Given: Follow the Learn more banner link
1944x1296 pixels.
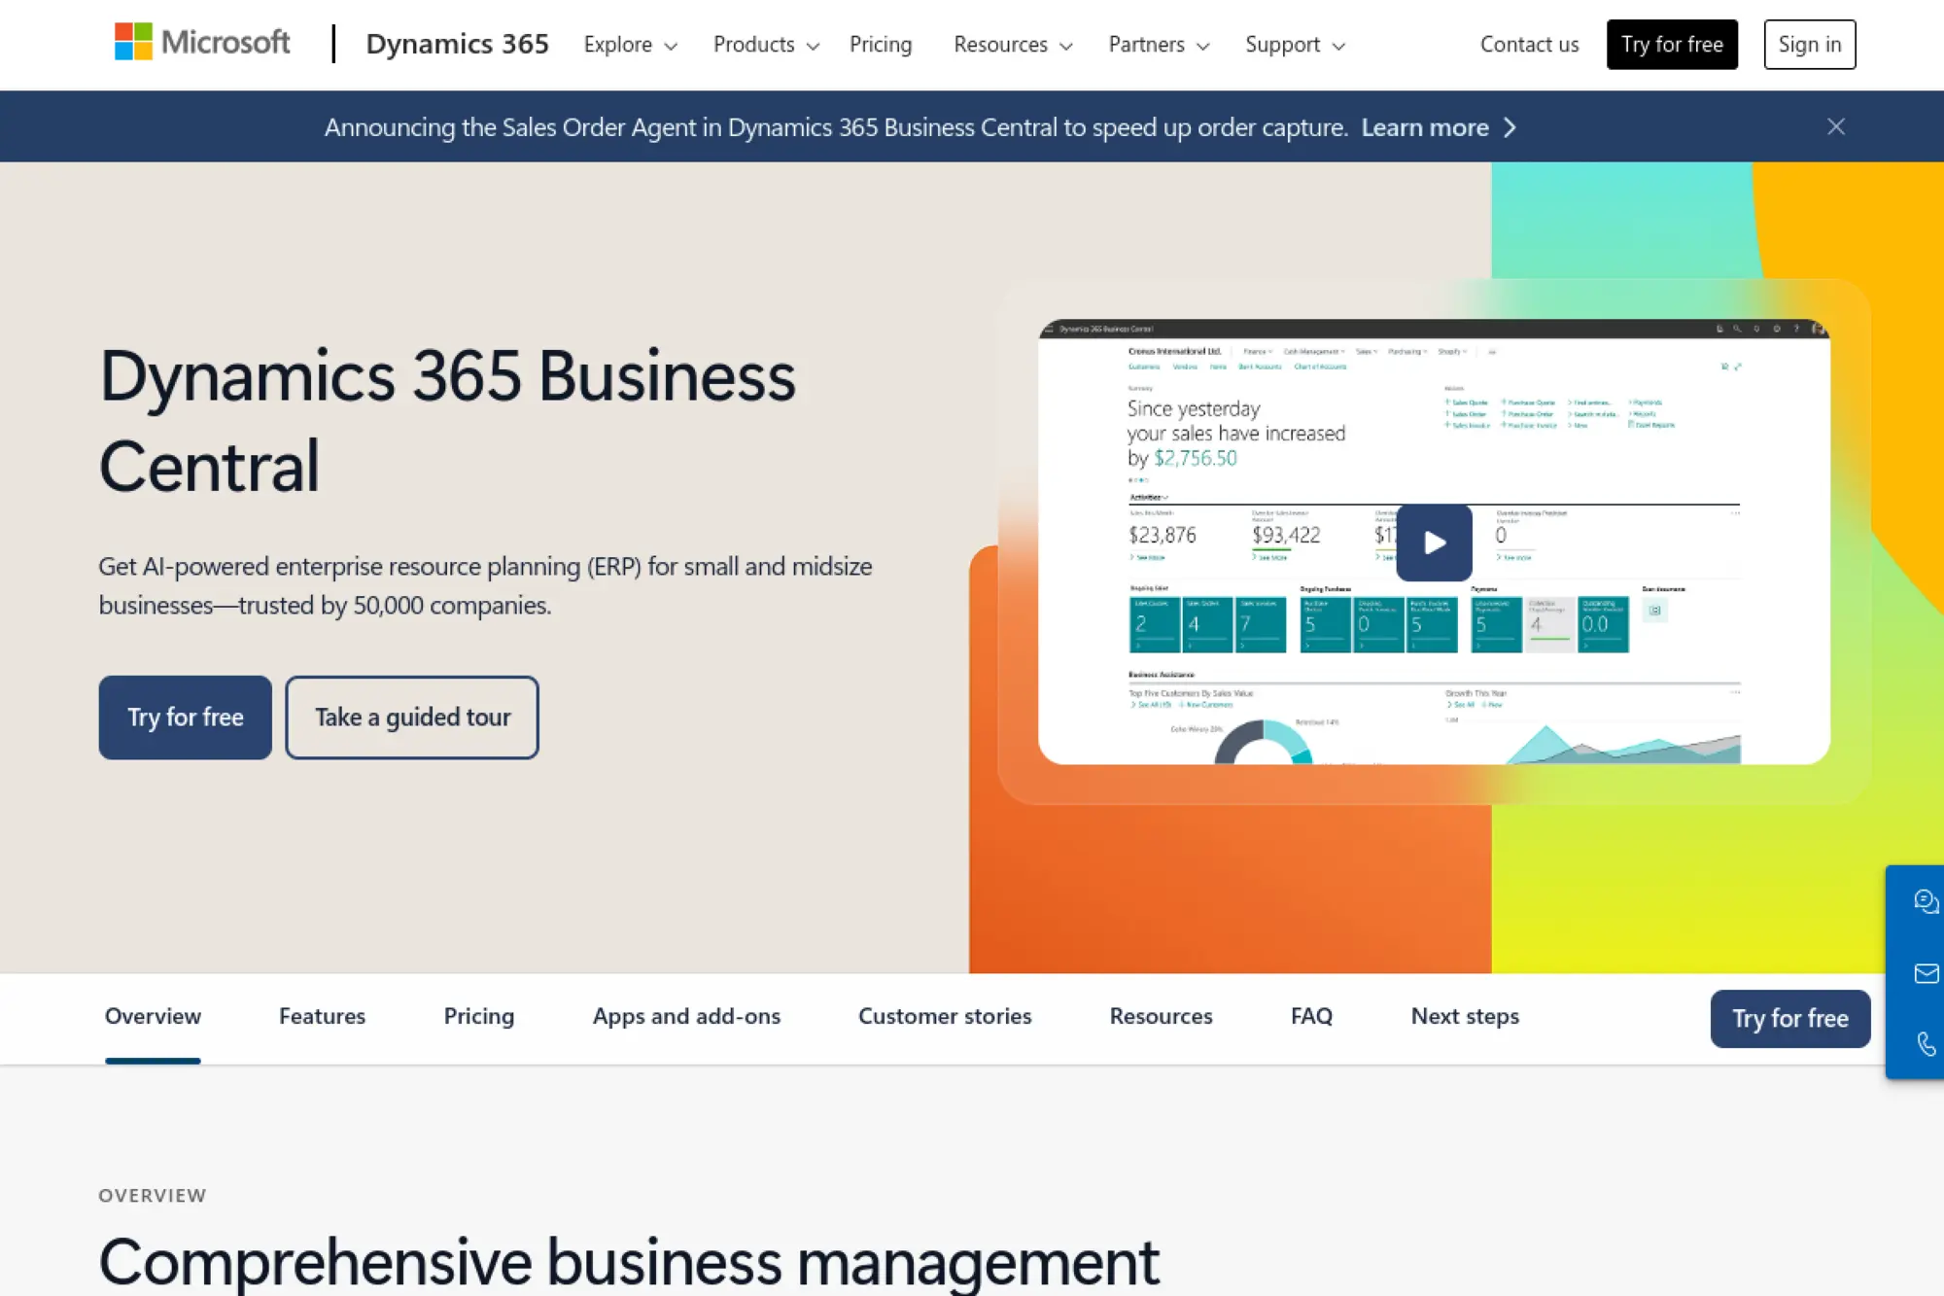Looking at the screenshot, I should (1425, 126).
